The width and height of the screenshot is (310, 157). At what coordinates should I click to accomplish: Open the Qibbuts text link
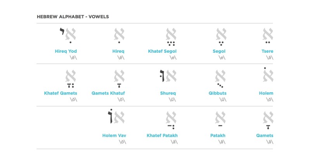tap(217, 93)
